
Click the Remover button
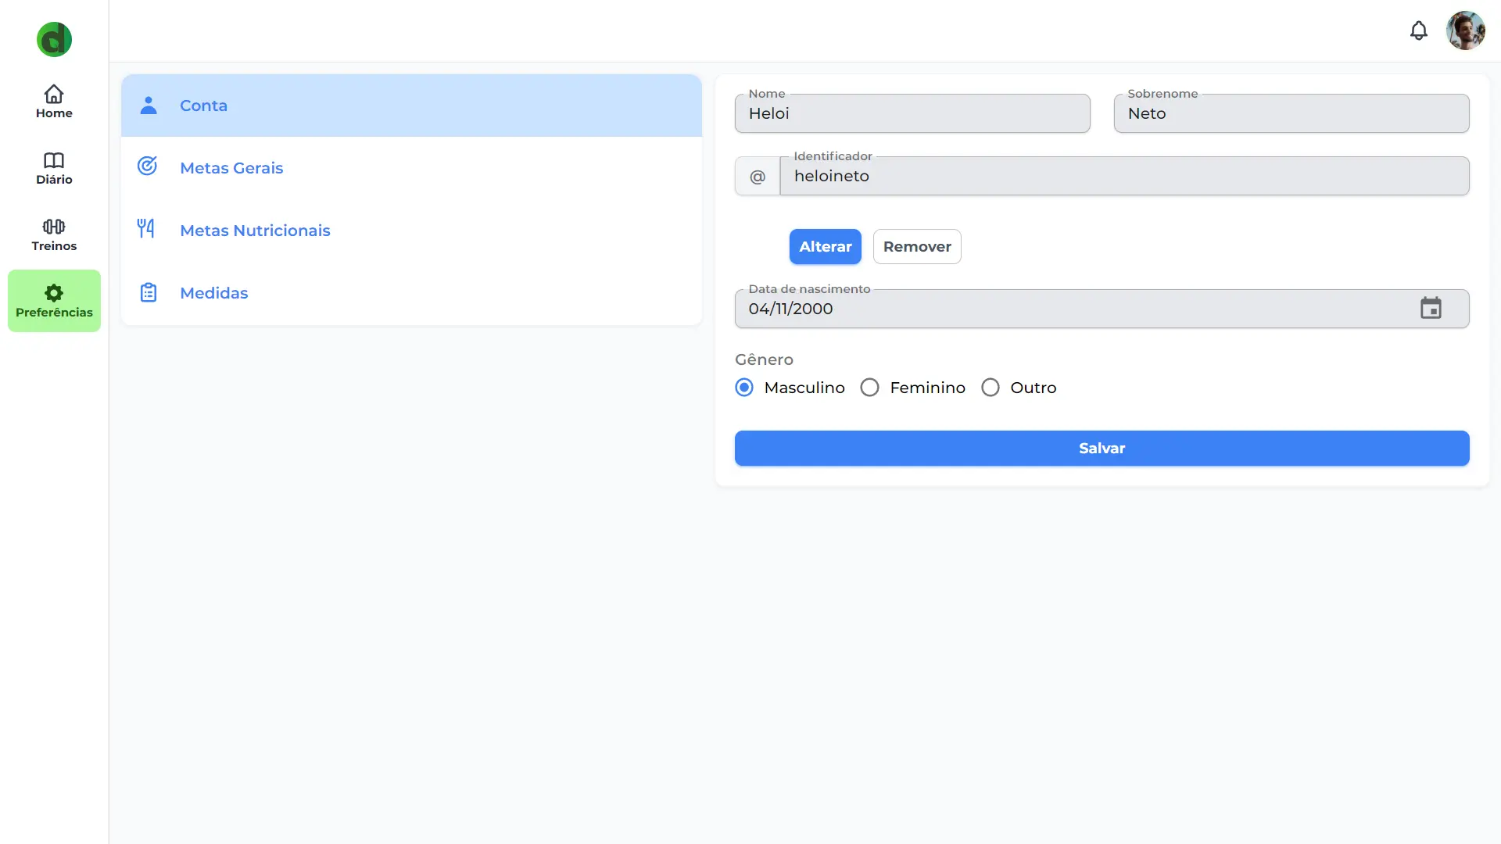[x=916, y=246]
